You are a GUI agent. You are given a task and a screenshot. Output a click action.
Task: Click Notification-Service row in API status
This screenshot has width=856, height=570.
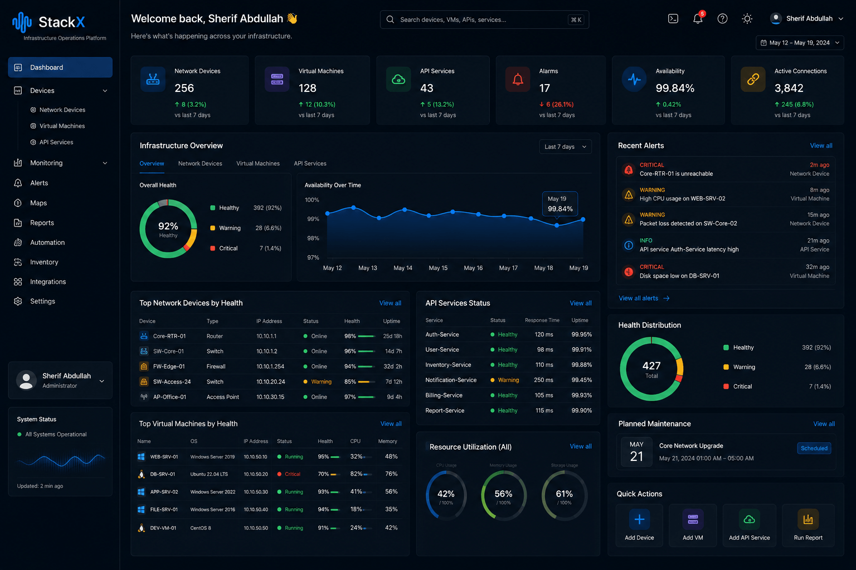click(509, 380)
